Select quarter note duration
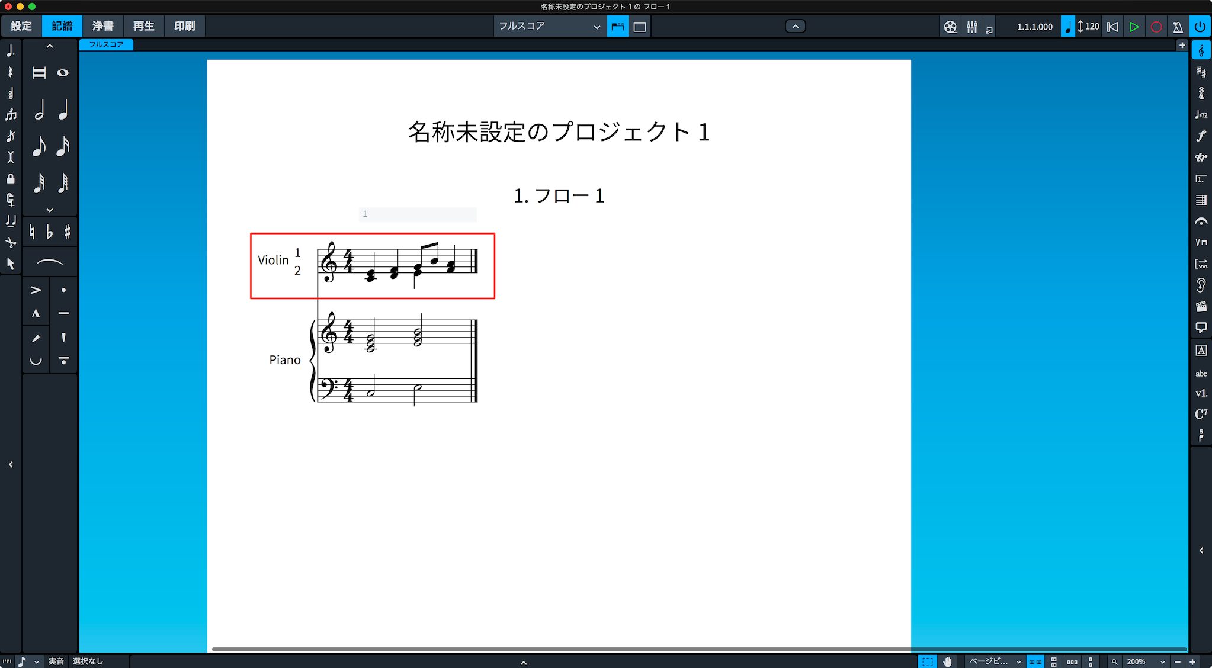The width and height of the screenshot is (1212, 668). click(63, 110)
